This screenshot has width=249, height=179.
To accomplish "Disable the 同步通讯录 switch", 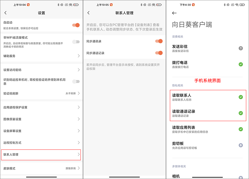I will tap(159, 41).
